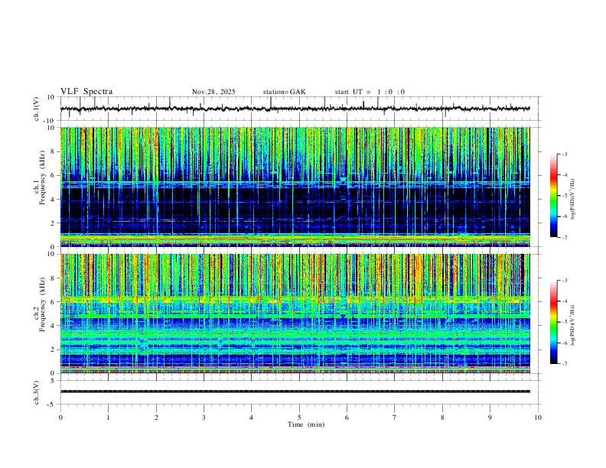Screen dimensions: 606x468
Task: Click the ch.1 spectrogram plot area
Action: [x=295, y=187]
